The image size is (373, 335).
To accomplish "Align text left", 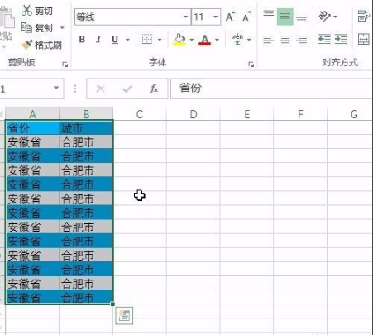I will [x=268, y=40].
